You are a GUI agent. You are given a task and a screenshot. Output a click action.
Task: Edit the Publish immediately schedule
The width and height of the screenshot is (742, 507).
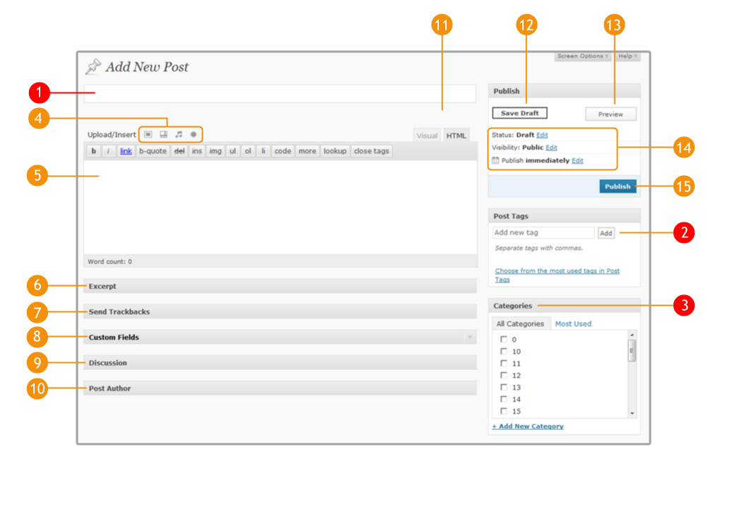click(577, 160)
